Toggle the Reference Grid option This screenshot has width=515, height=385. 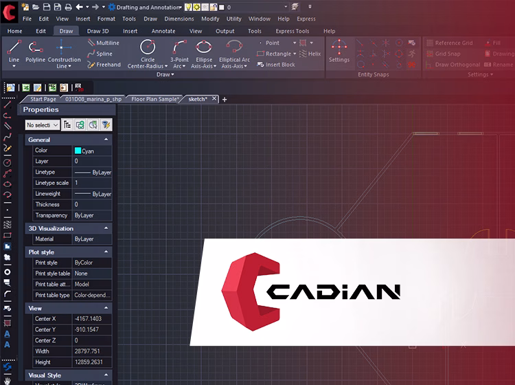[453, 43]
